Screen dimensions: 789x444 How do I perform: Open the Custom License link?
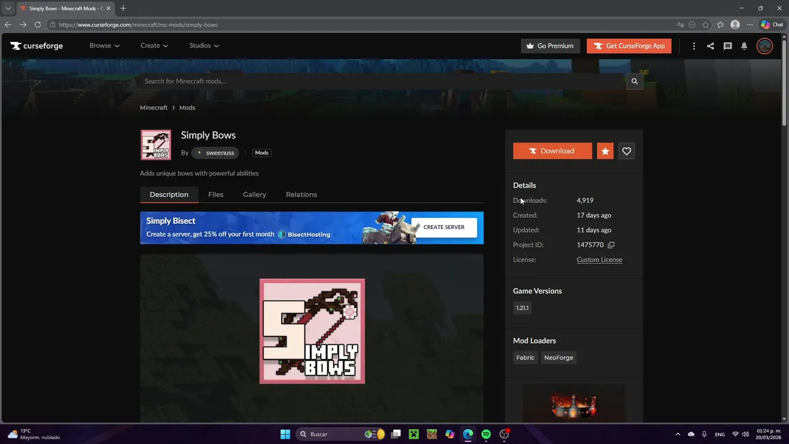tap(599, 260)
